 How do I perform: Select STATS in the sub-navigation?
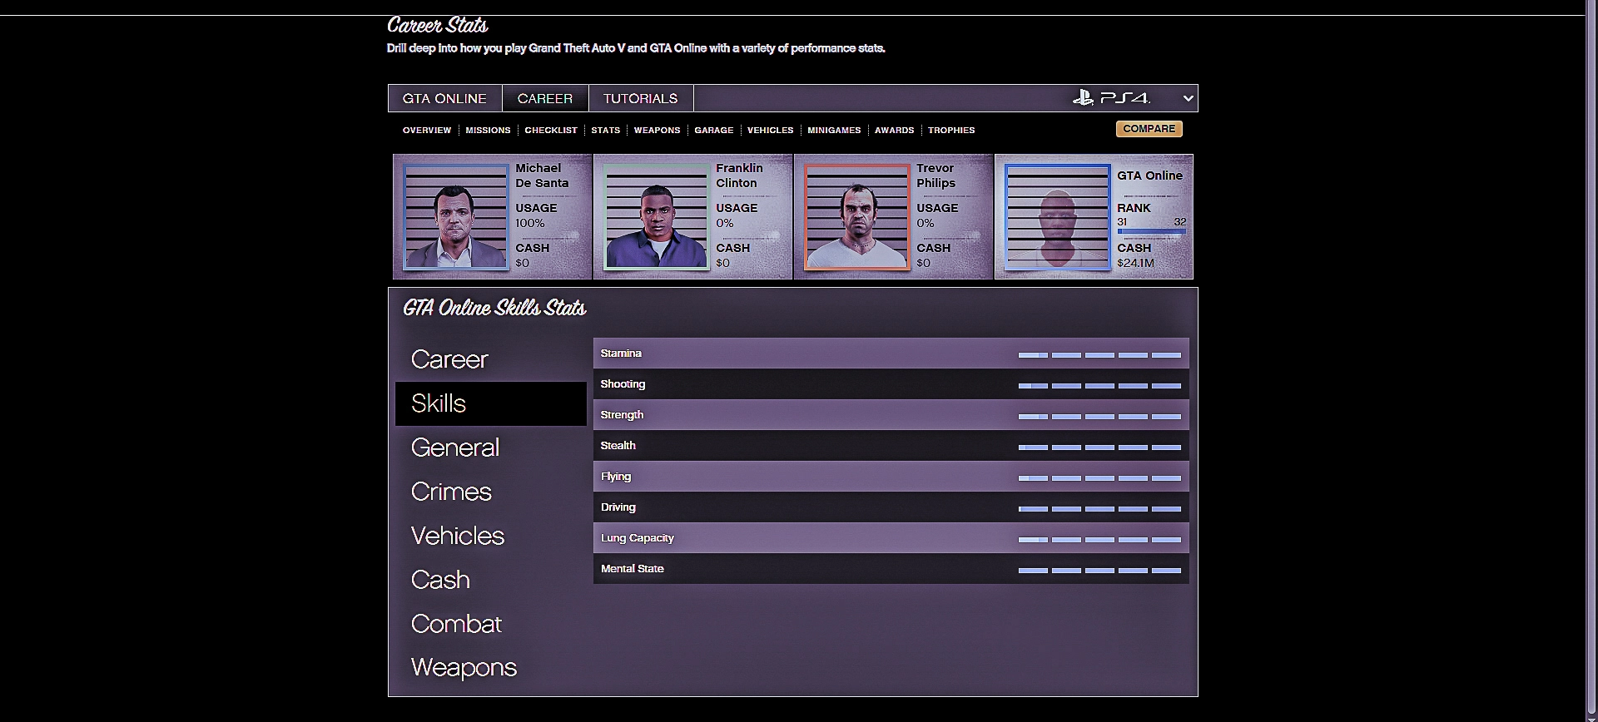[606, 130]
